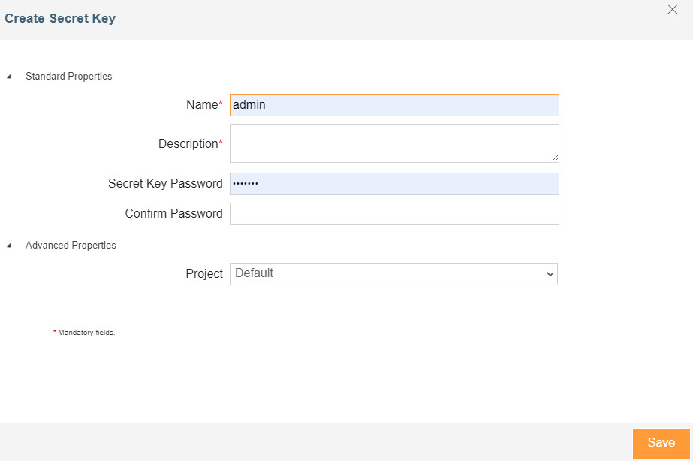Click the Project label text
Screen dimensions: 693x461
pos(204,274)
